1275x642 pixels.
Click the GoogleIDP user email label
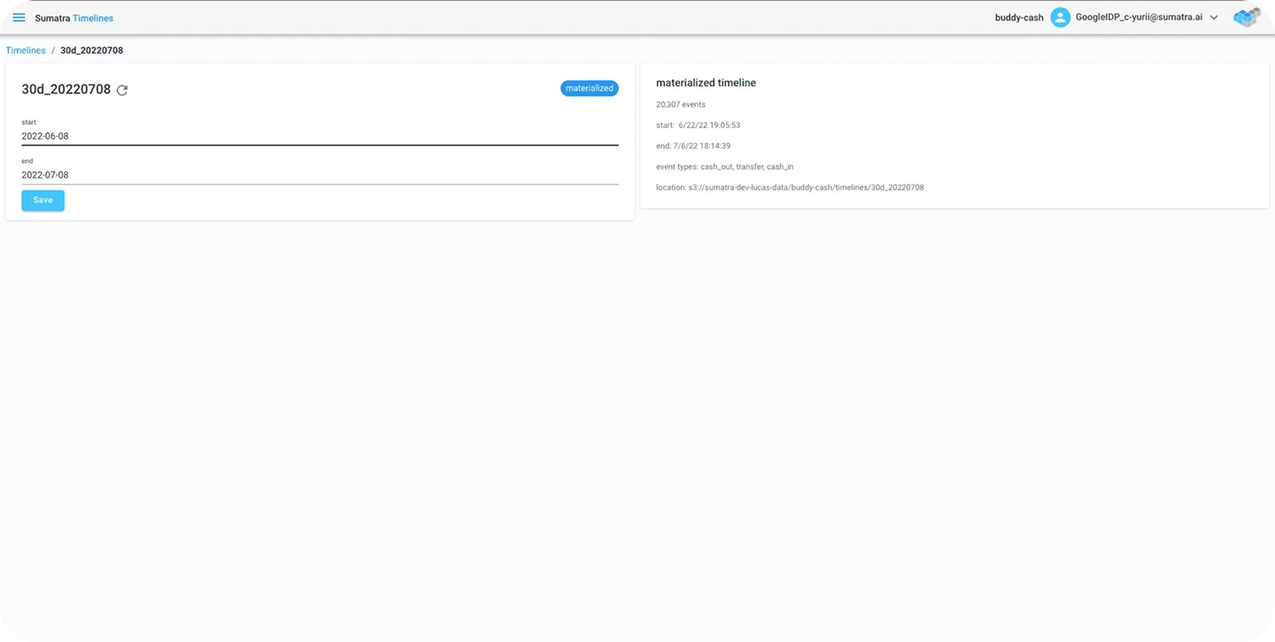tap(1138, 17)
